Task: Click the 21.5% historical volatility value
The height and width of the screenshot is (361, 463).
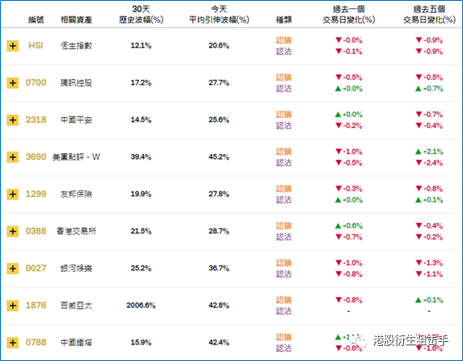Action: pyautogui.click(x=141, y=231)
